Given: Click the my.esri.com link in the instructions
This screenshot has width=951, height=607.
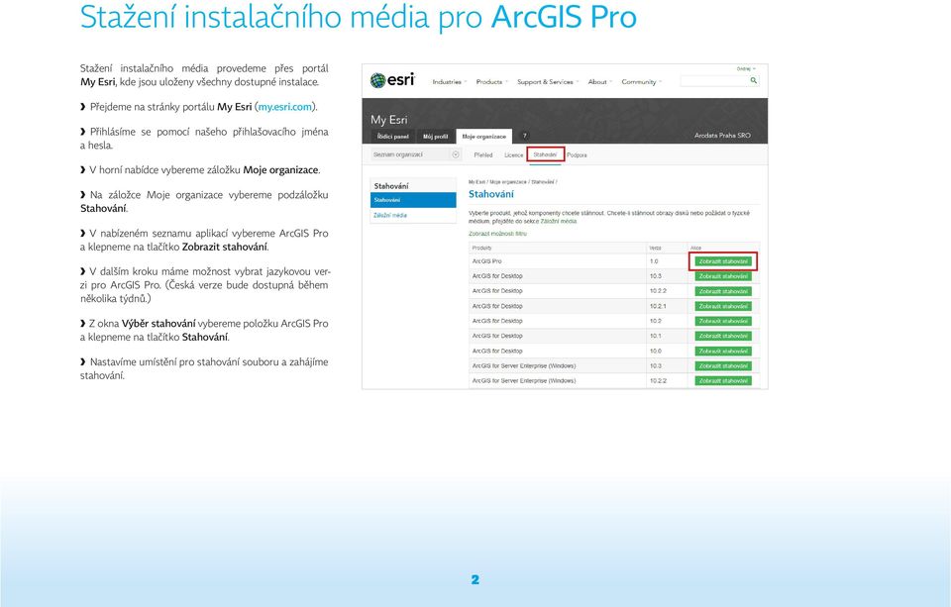Looking at the screenshot, I should coord(285,107).
